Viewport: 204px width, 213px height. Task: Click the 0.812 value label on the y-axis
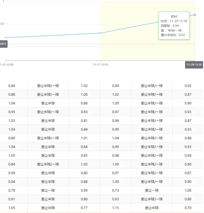[x=3, y=44]
